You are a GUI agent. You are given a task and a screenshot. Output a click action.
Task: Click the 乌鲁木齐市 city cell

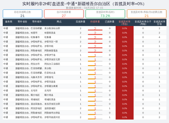pos(36,77)
